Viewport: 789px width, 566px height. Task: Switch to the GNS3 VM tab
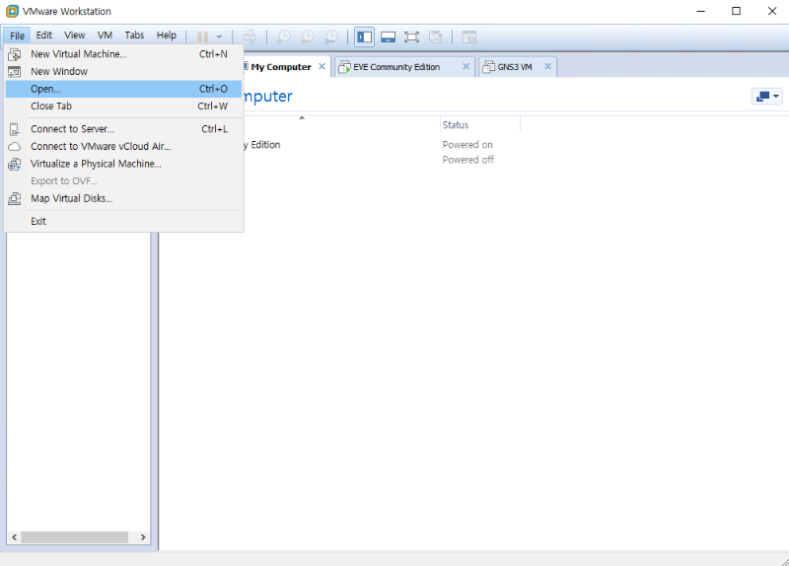(512, 67)
